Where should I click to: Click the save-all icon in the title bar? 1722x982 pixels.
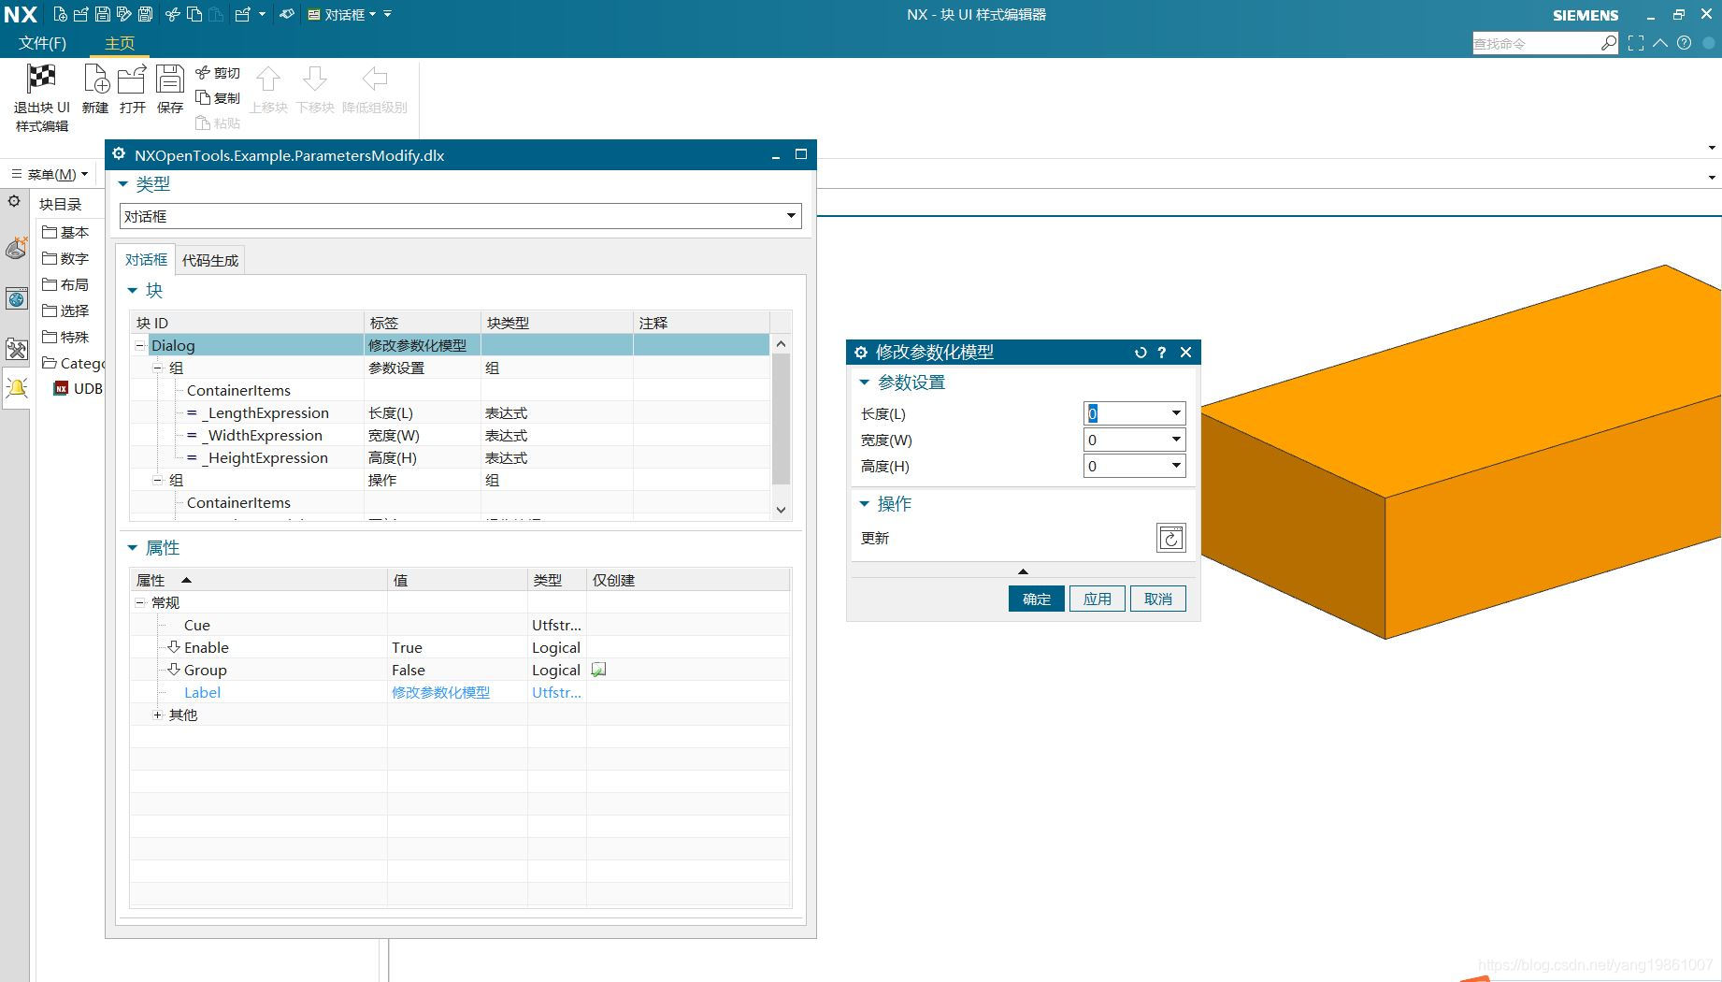[x=145, y=14]
